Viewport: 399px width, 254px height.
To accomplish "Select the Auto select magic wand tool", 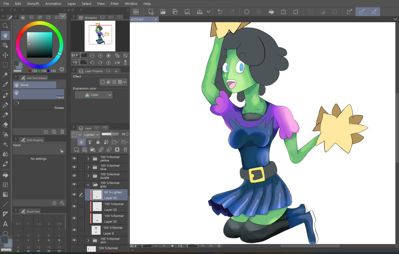I will (x=5, y=75).
